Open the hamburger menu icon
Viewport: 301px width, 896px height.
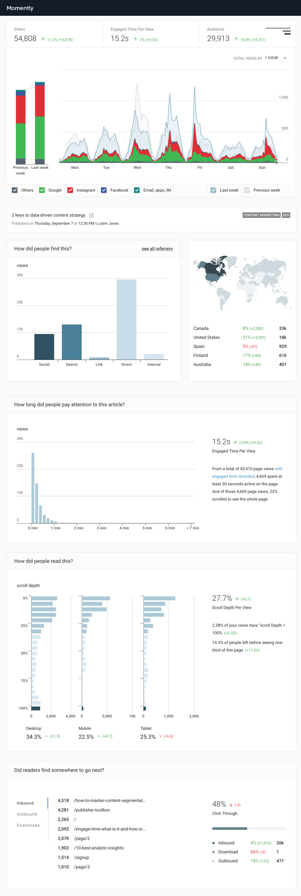(286, 32)
